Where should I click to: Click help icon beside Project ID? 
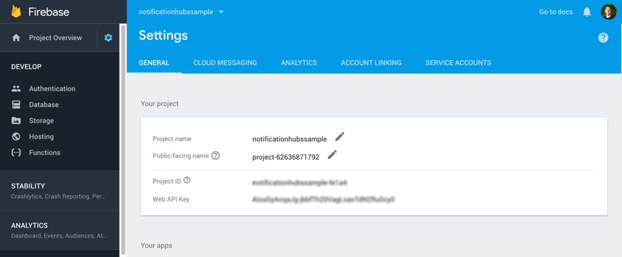[187, 180]
